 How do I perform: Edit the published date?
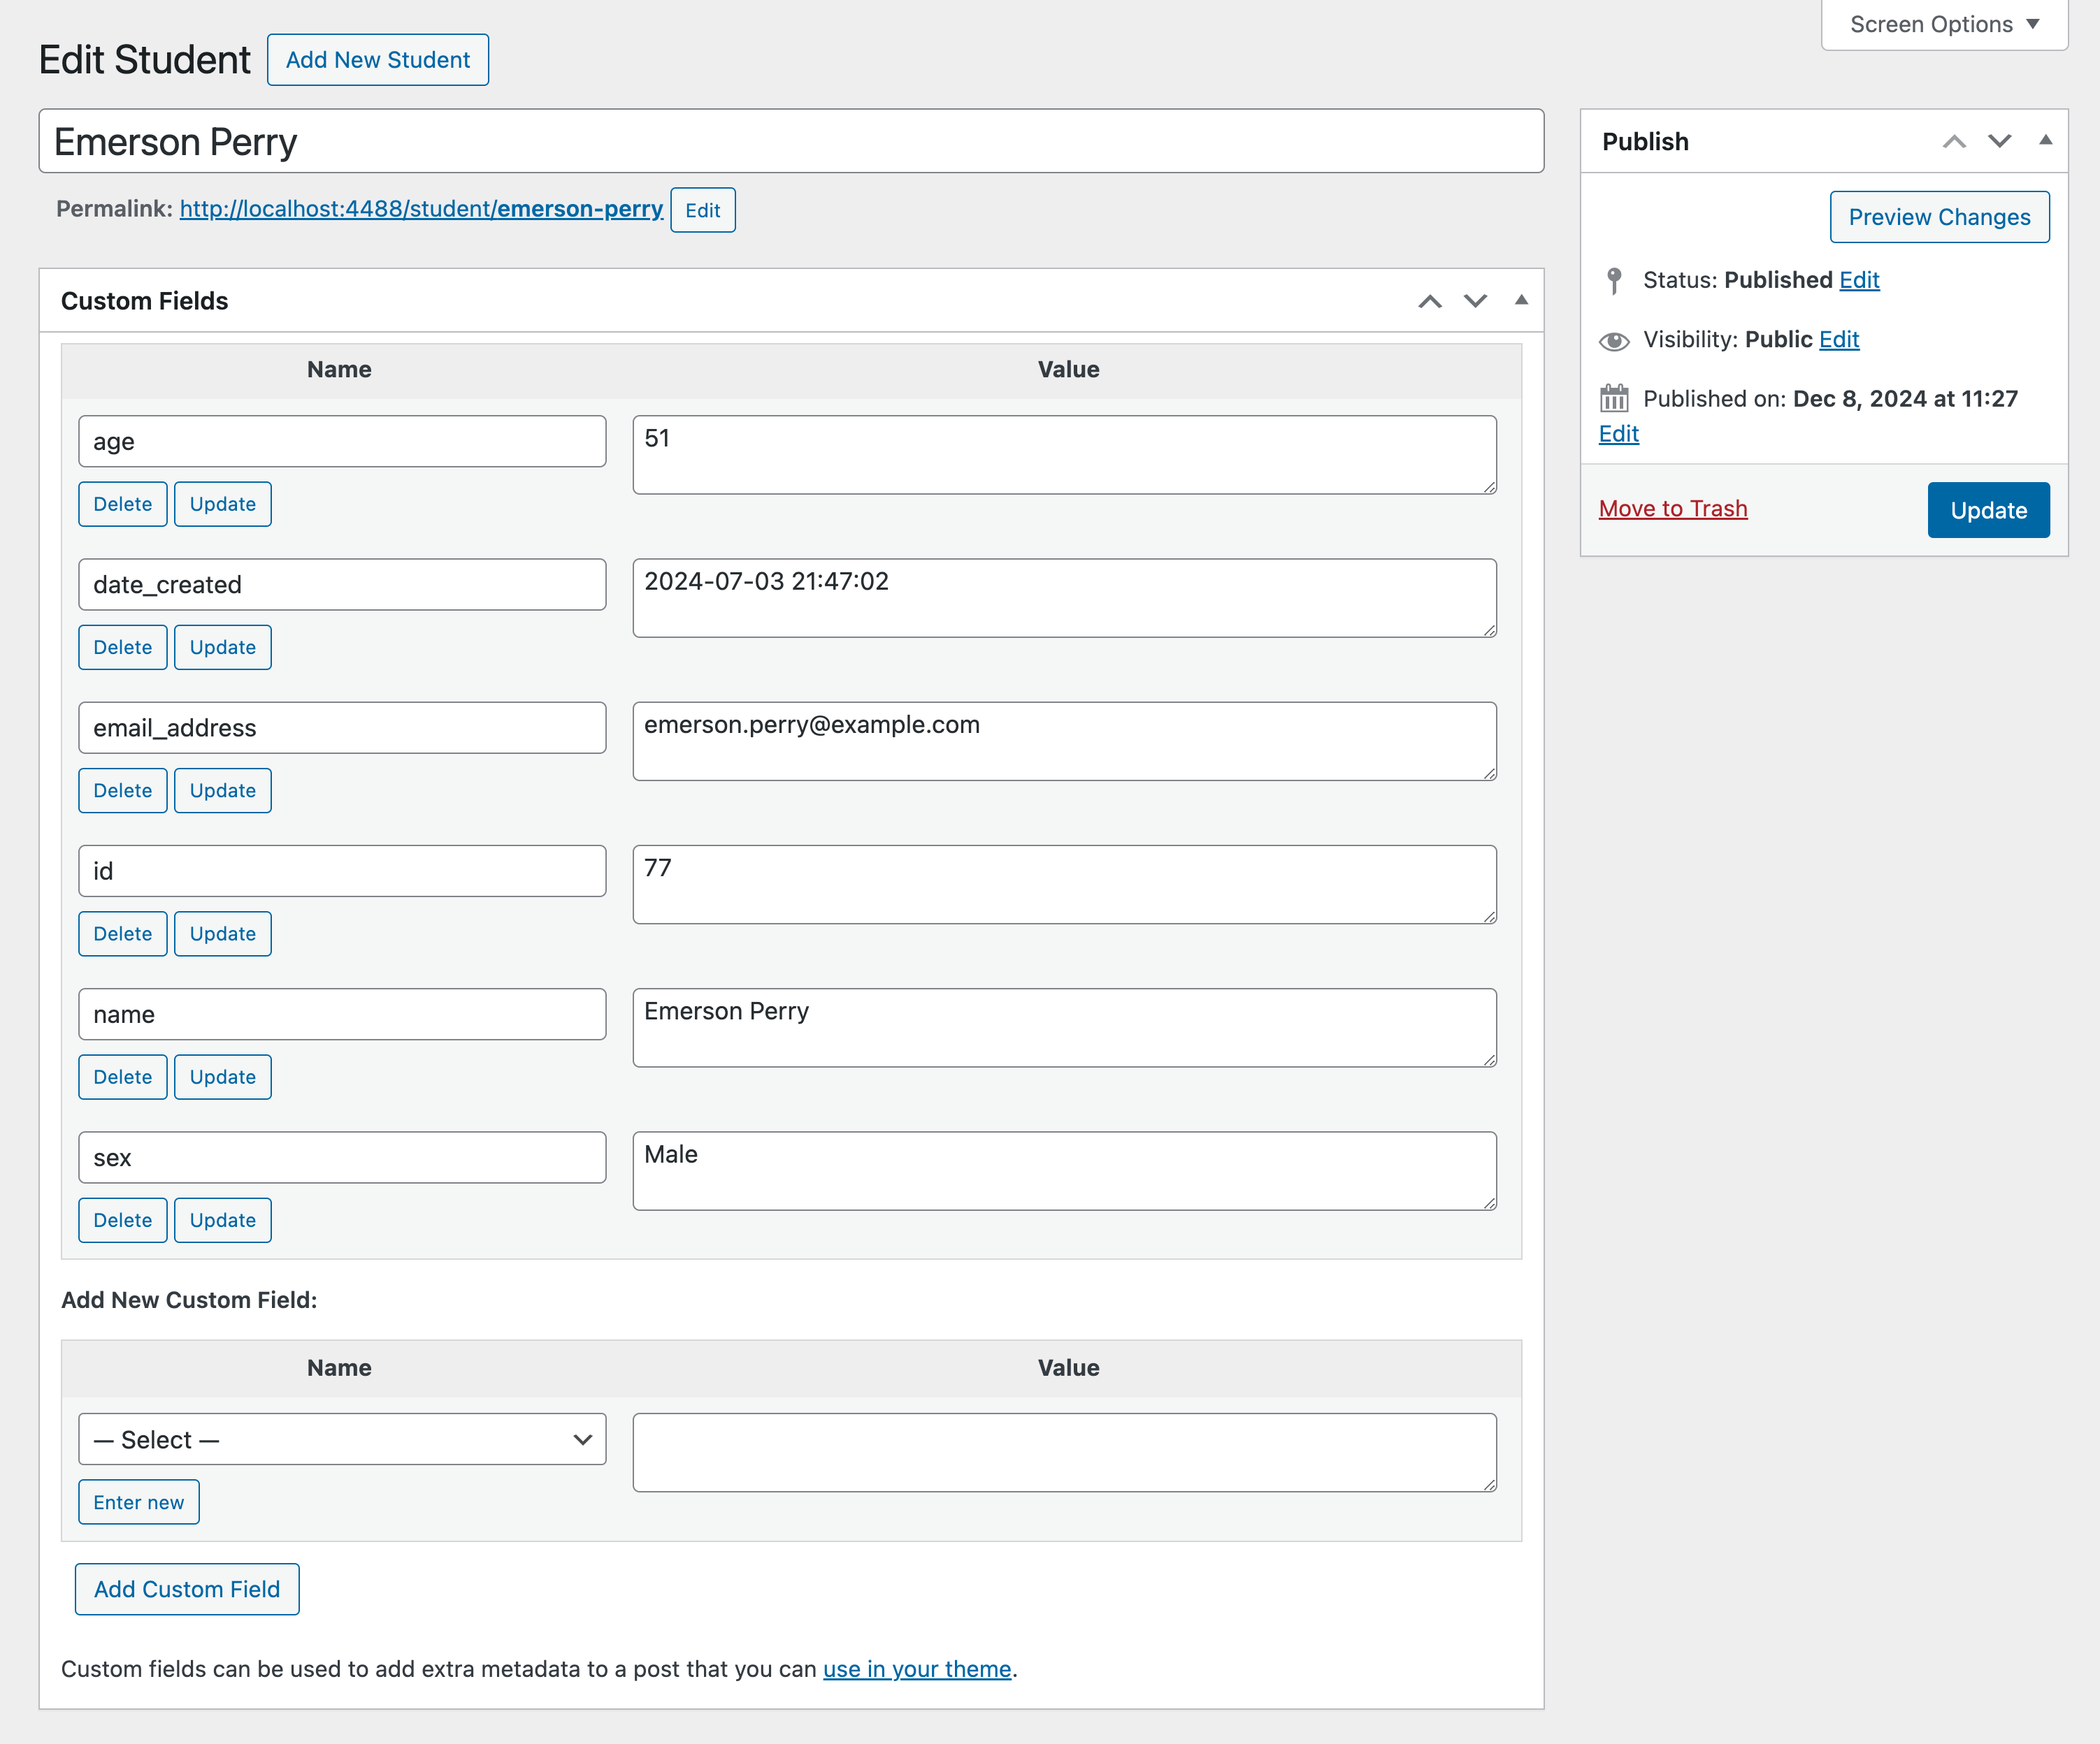pos(1618,434)
